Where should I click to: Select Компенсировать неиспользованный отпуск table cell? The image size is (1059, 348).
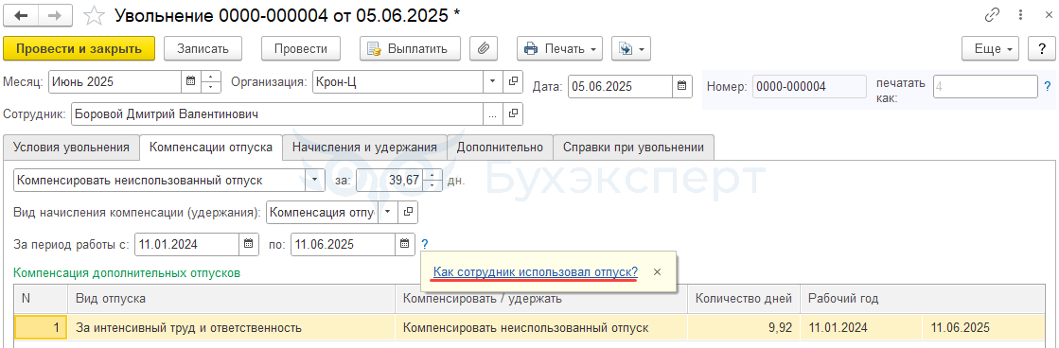pos(541,328)
